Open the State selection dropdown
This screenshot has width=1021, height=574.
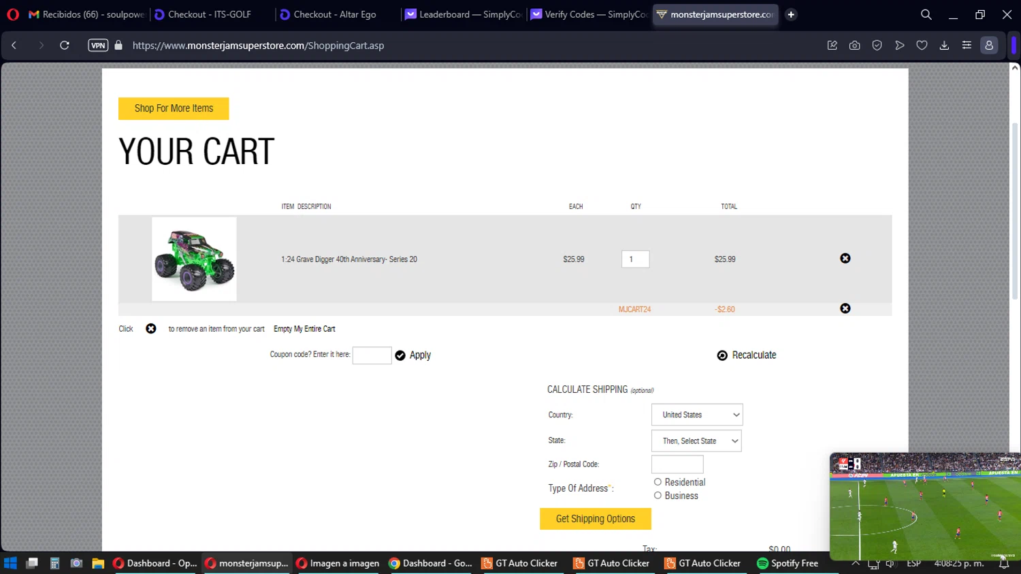coord(696,441)
